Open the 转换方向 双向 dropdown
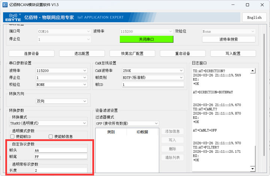The height and width of the screenshot is (176, 270). point(61,101)
